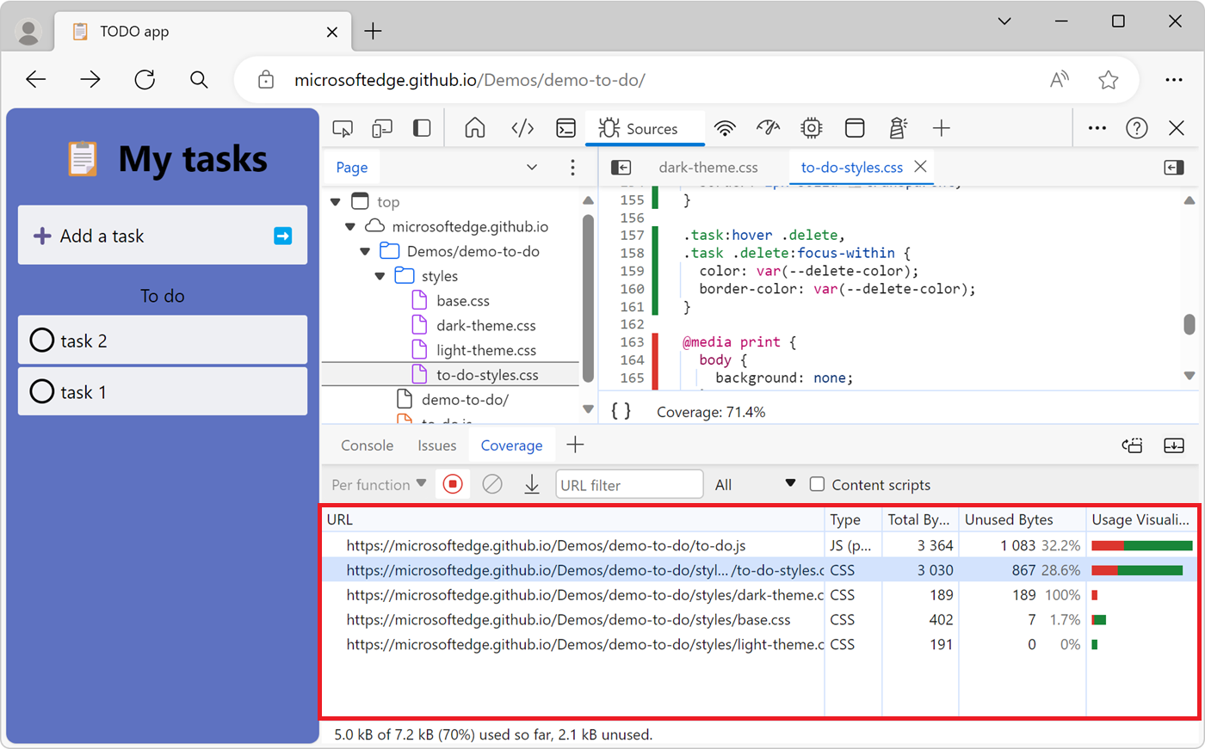Mark task 2 as complete

(41, 340)
